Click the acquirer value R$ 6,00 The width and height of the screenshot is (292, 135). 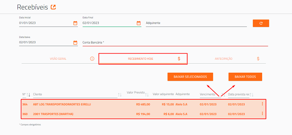point(168,114)
